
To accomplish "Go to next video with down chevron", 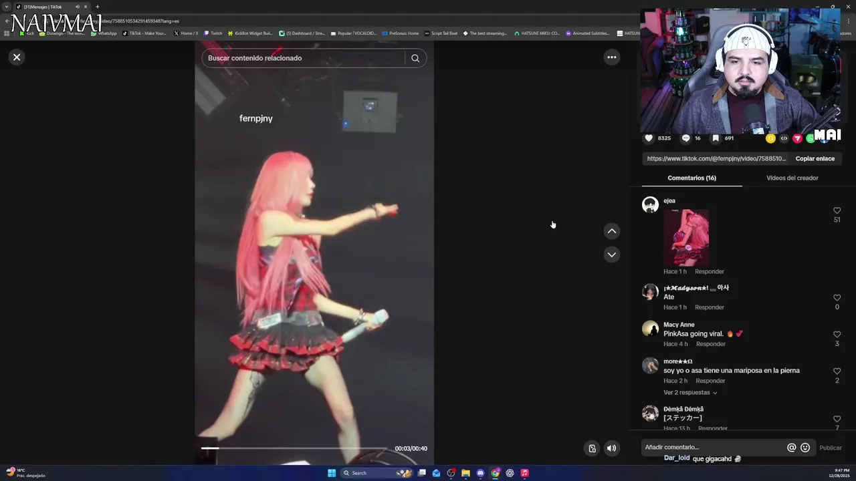I will [x=611, y=255].
